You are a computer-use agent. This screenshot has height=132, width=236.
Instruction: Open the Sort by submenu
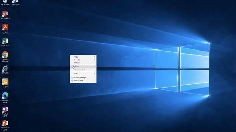[x=83, y=60]
